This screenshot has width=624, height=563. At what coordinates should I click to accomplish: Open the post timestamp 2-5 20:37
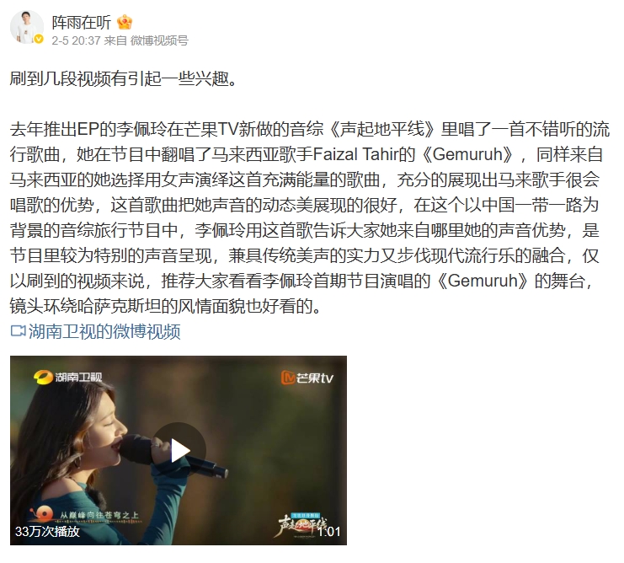point(76,40)
